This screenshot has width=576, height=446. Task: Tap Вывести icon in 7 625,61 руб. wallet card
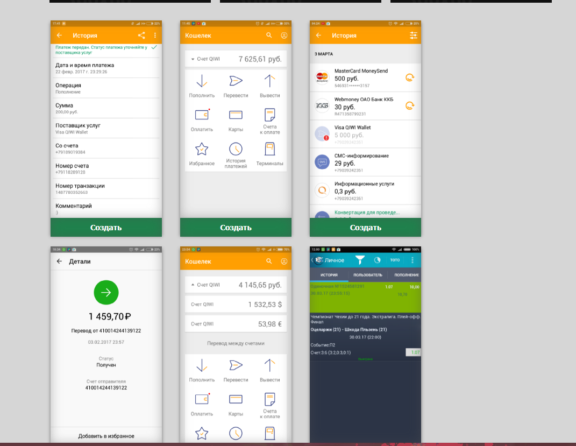click(269, 81)
